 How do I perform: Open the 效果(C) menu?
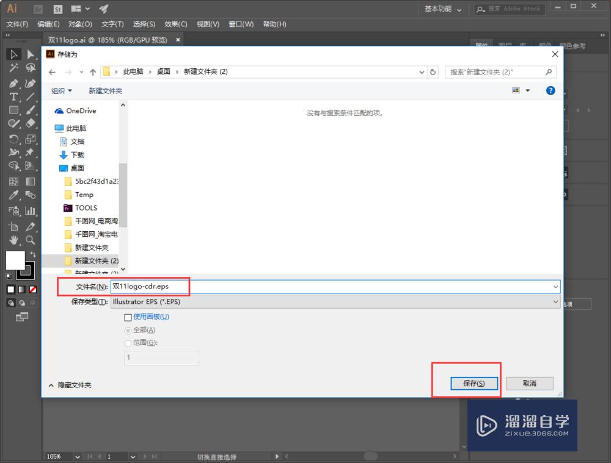point(176,24)
